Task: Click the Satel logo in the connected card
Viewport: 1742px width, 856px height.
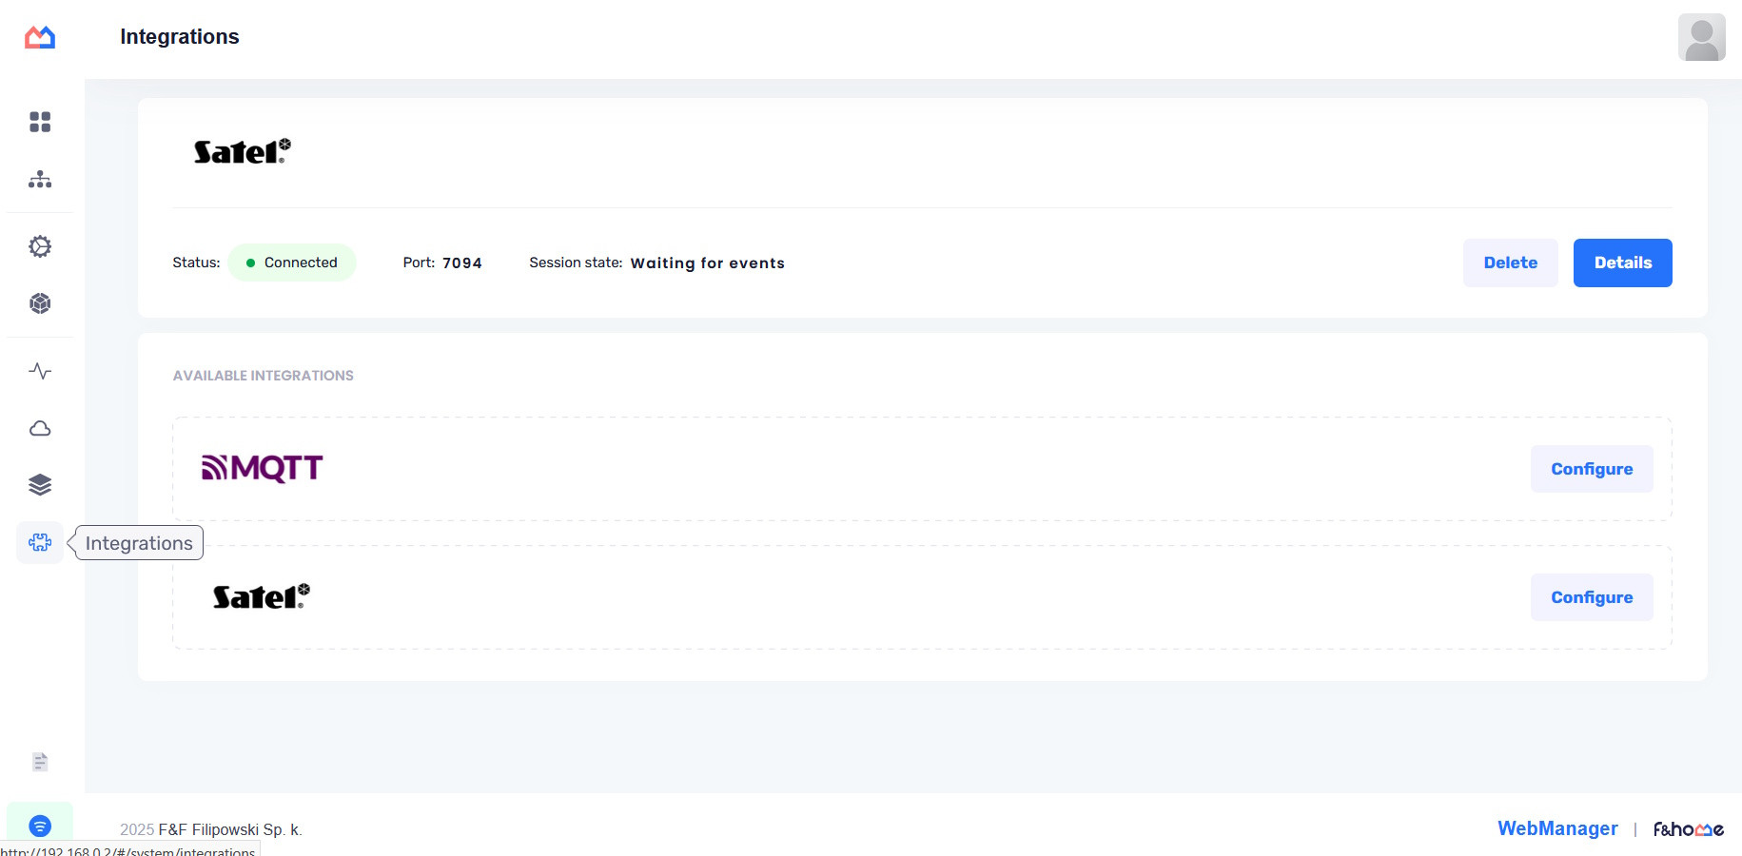Action: 242,151
